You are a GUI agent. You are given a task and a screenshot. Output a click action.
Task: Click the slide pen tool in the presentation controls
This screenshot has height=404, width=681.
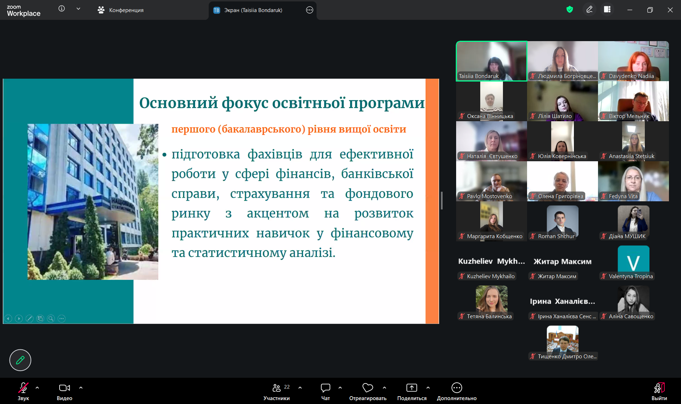pos(30,319)
